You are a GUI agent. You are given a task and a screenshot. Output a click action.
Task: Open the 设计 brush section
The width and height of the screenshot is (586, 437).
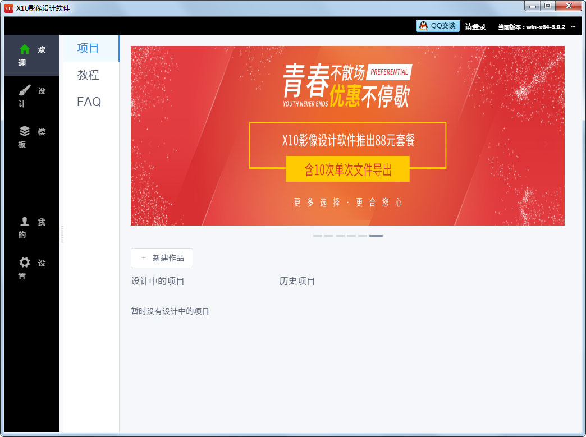click(32, 96)
